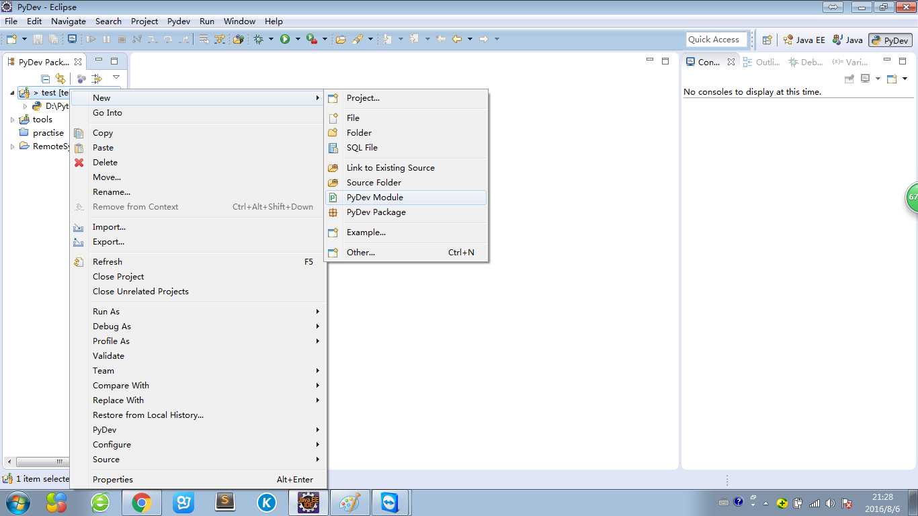Open the Package Explorer view menu triangle

point(116,78)
